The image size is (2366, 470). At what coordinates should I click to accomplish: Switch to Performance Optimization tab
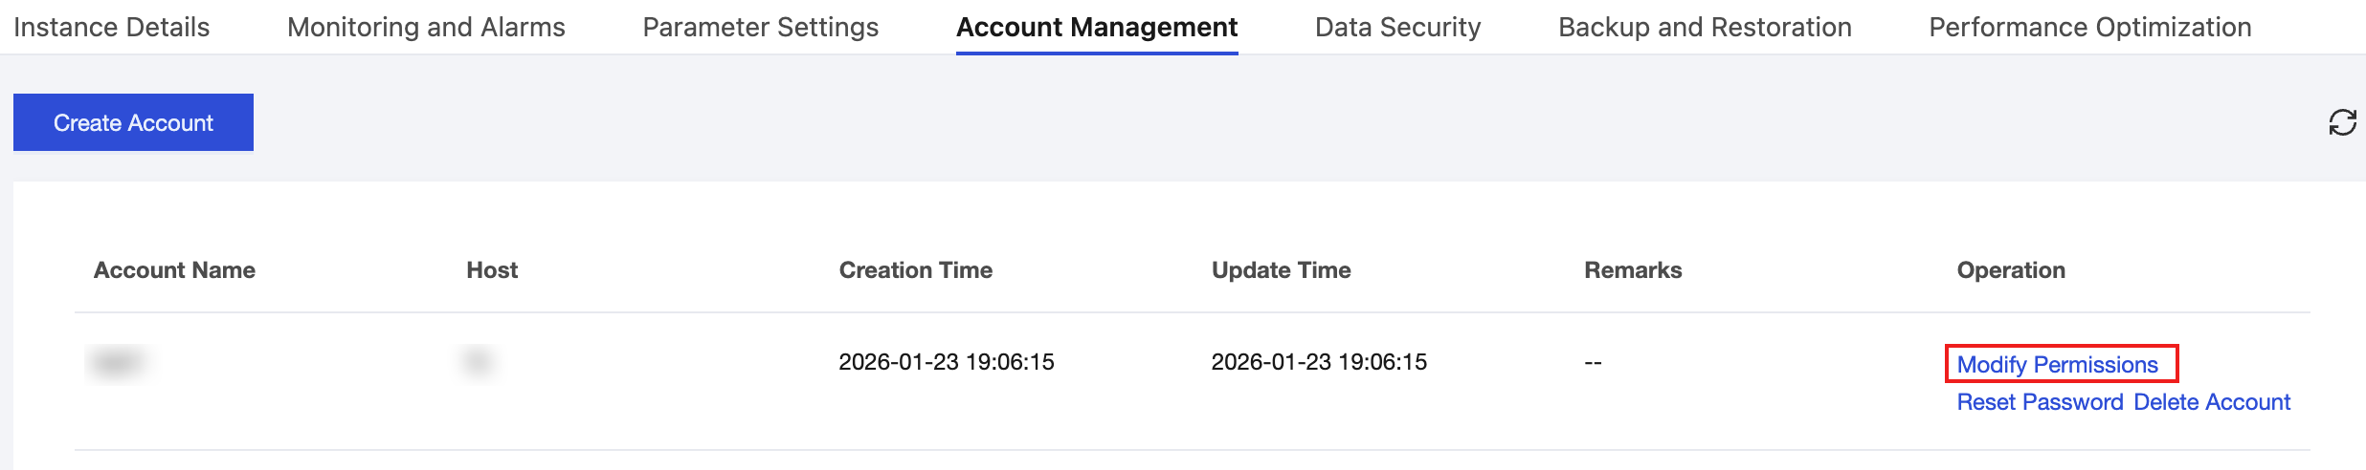point(2089,28)
